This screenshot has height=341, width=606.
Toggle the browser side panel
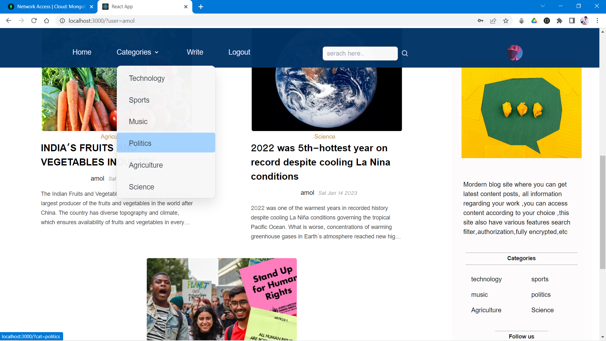point(572,21)
